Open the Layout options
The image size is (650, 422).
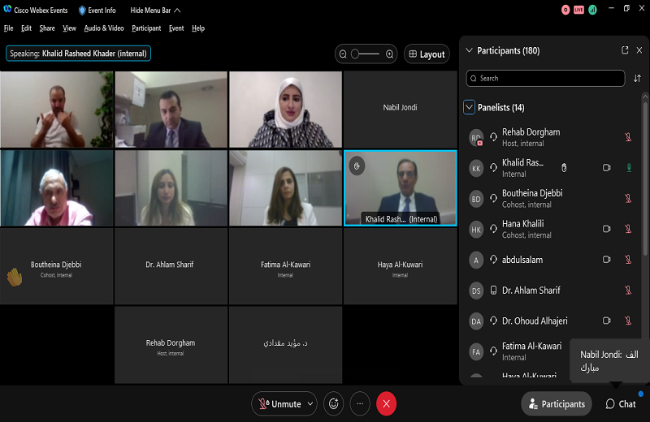pyautogui.click(x=427, y=54)
